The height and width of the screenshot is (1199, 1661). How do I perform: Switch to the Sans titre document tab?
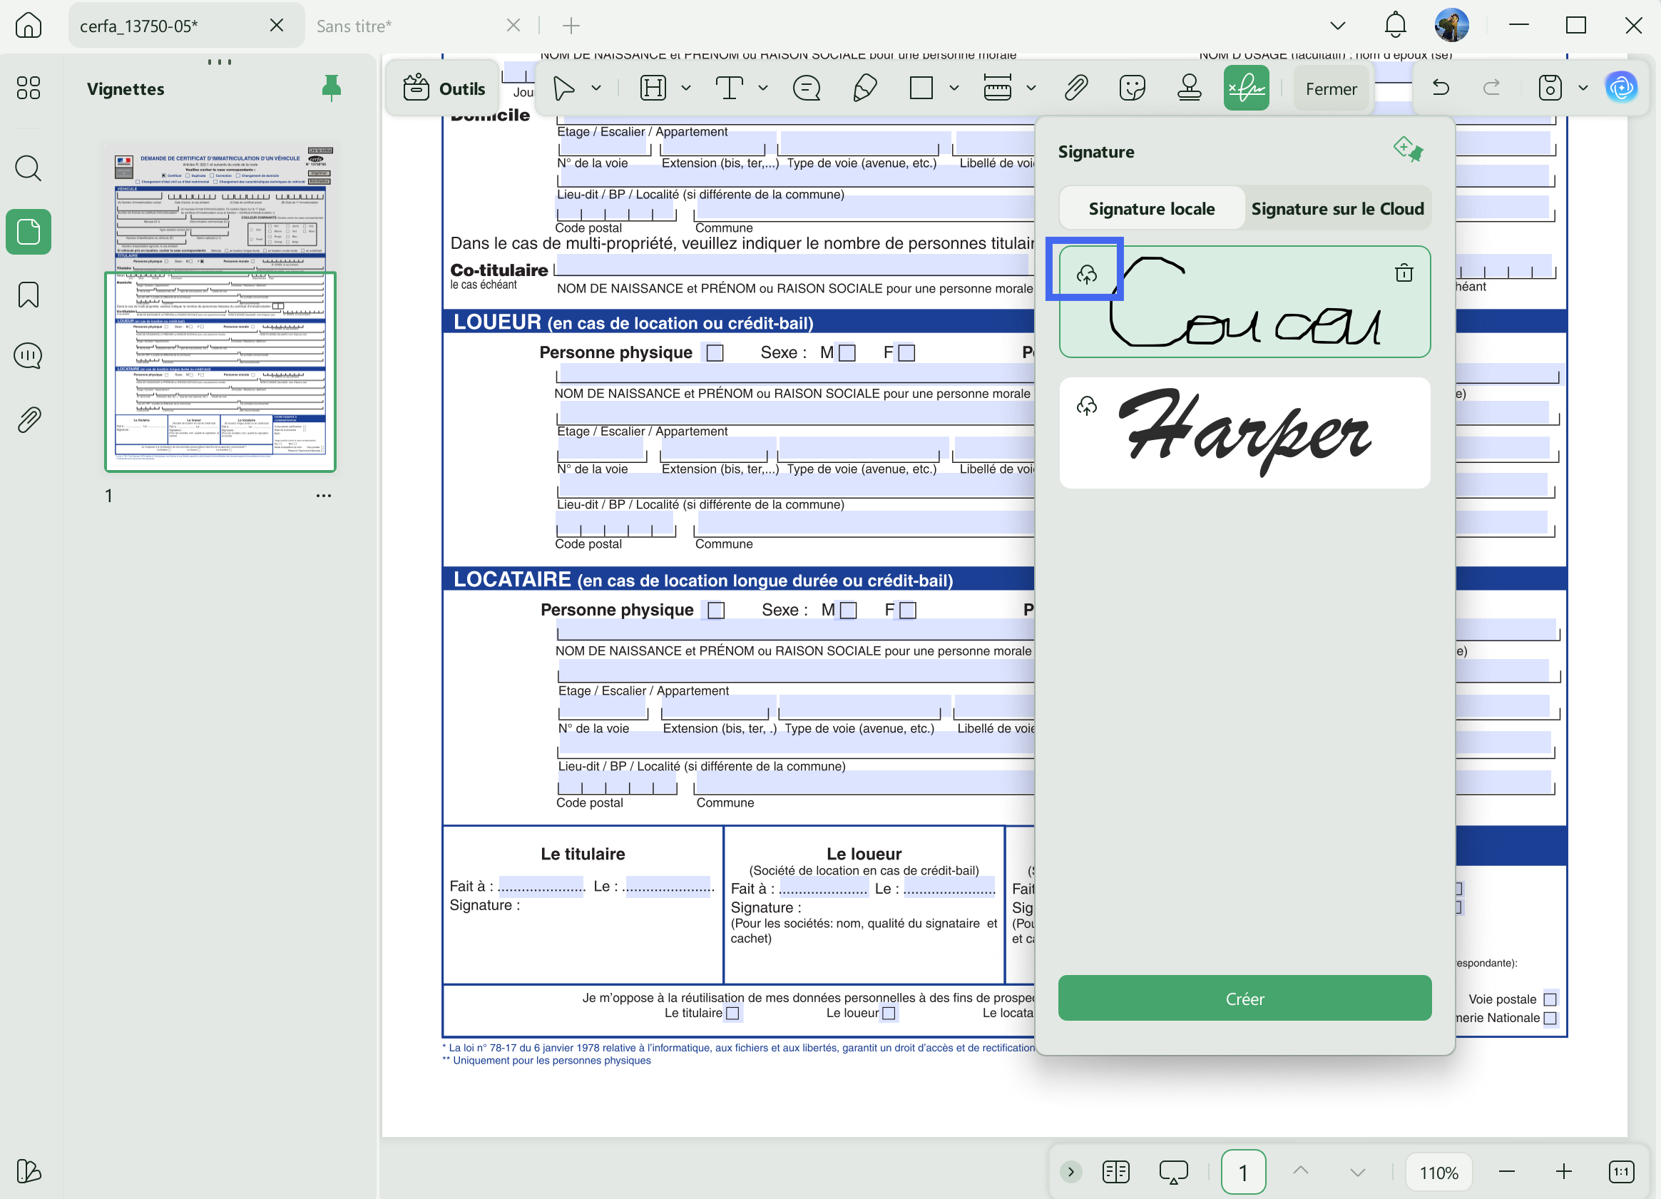click(x=354, y=26)
